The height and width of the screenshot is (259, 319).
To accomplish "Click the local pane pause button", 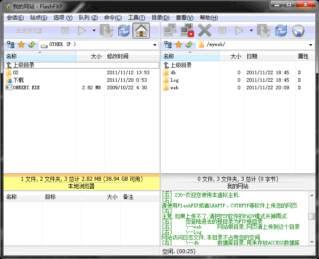I will click(65, 30).
